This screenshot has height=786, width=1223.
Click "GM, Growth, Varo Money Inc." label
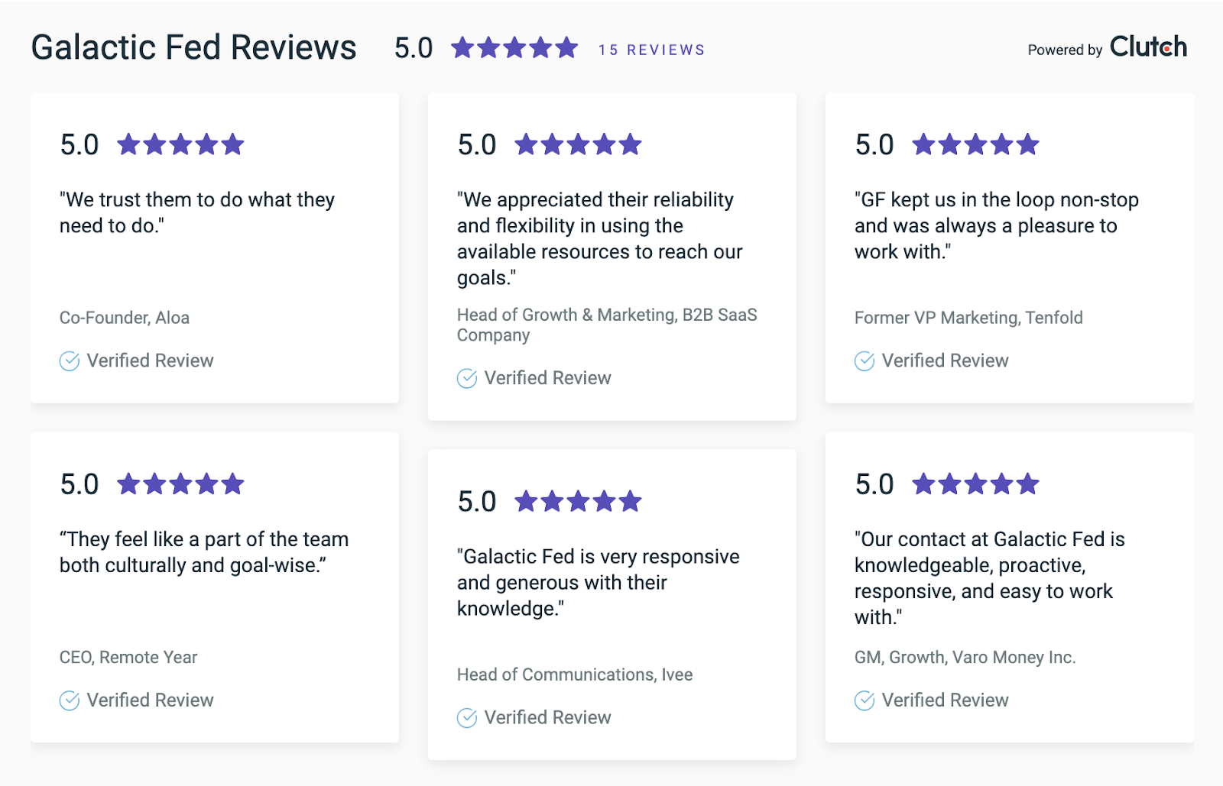point(965,657)
